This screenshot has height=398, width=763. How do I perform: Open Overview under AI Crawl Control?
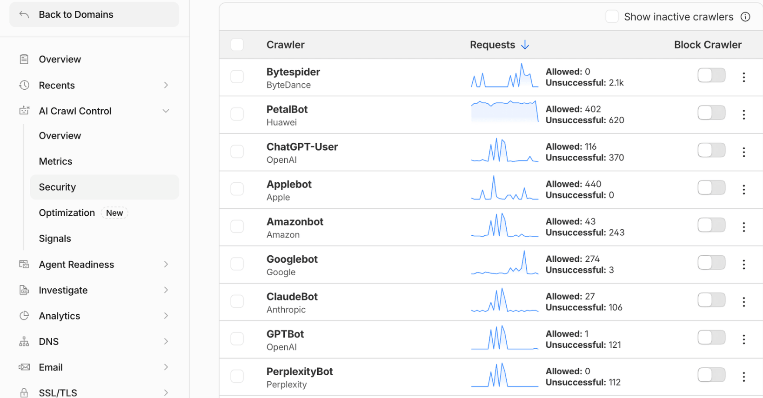(105, 136)
